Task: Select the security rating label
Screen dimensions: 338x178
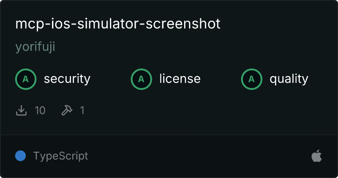Action: point(67,79)
